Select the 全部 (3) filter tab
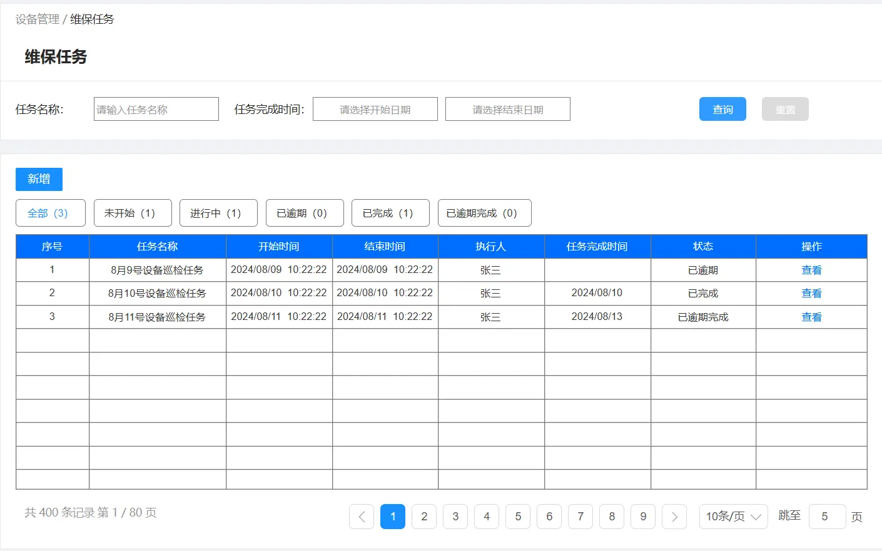The image size is (882, 551). point(50,213)
